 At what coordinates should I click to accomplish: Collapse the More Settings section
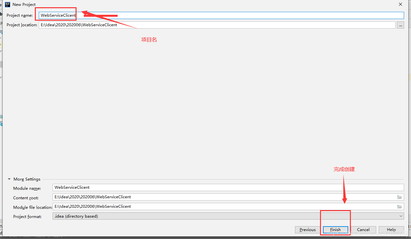tap(9, 179)
